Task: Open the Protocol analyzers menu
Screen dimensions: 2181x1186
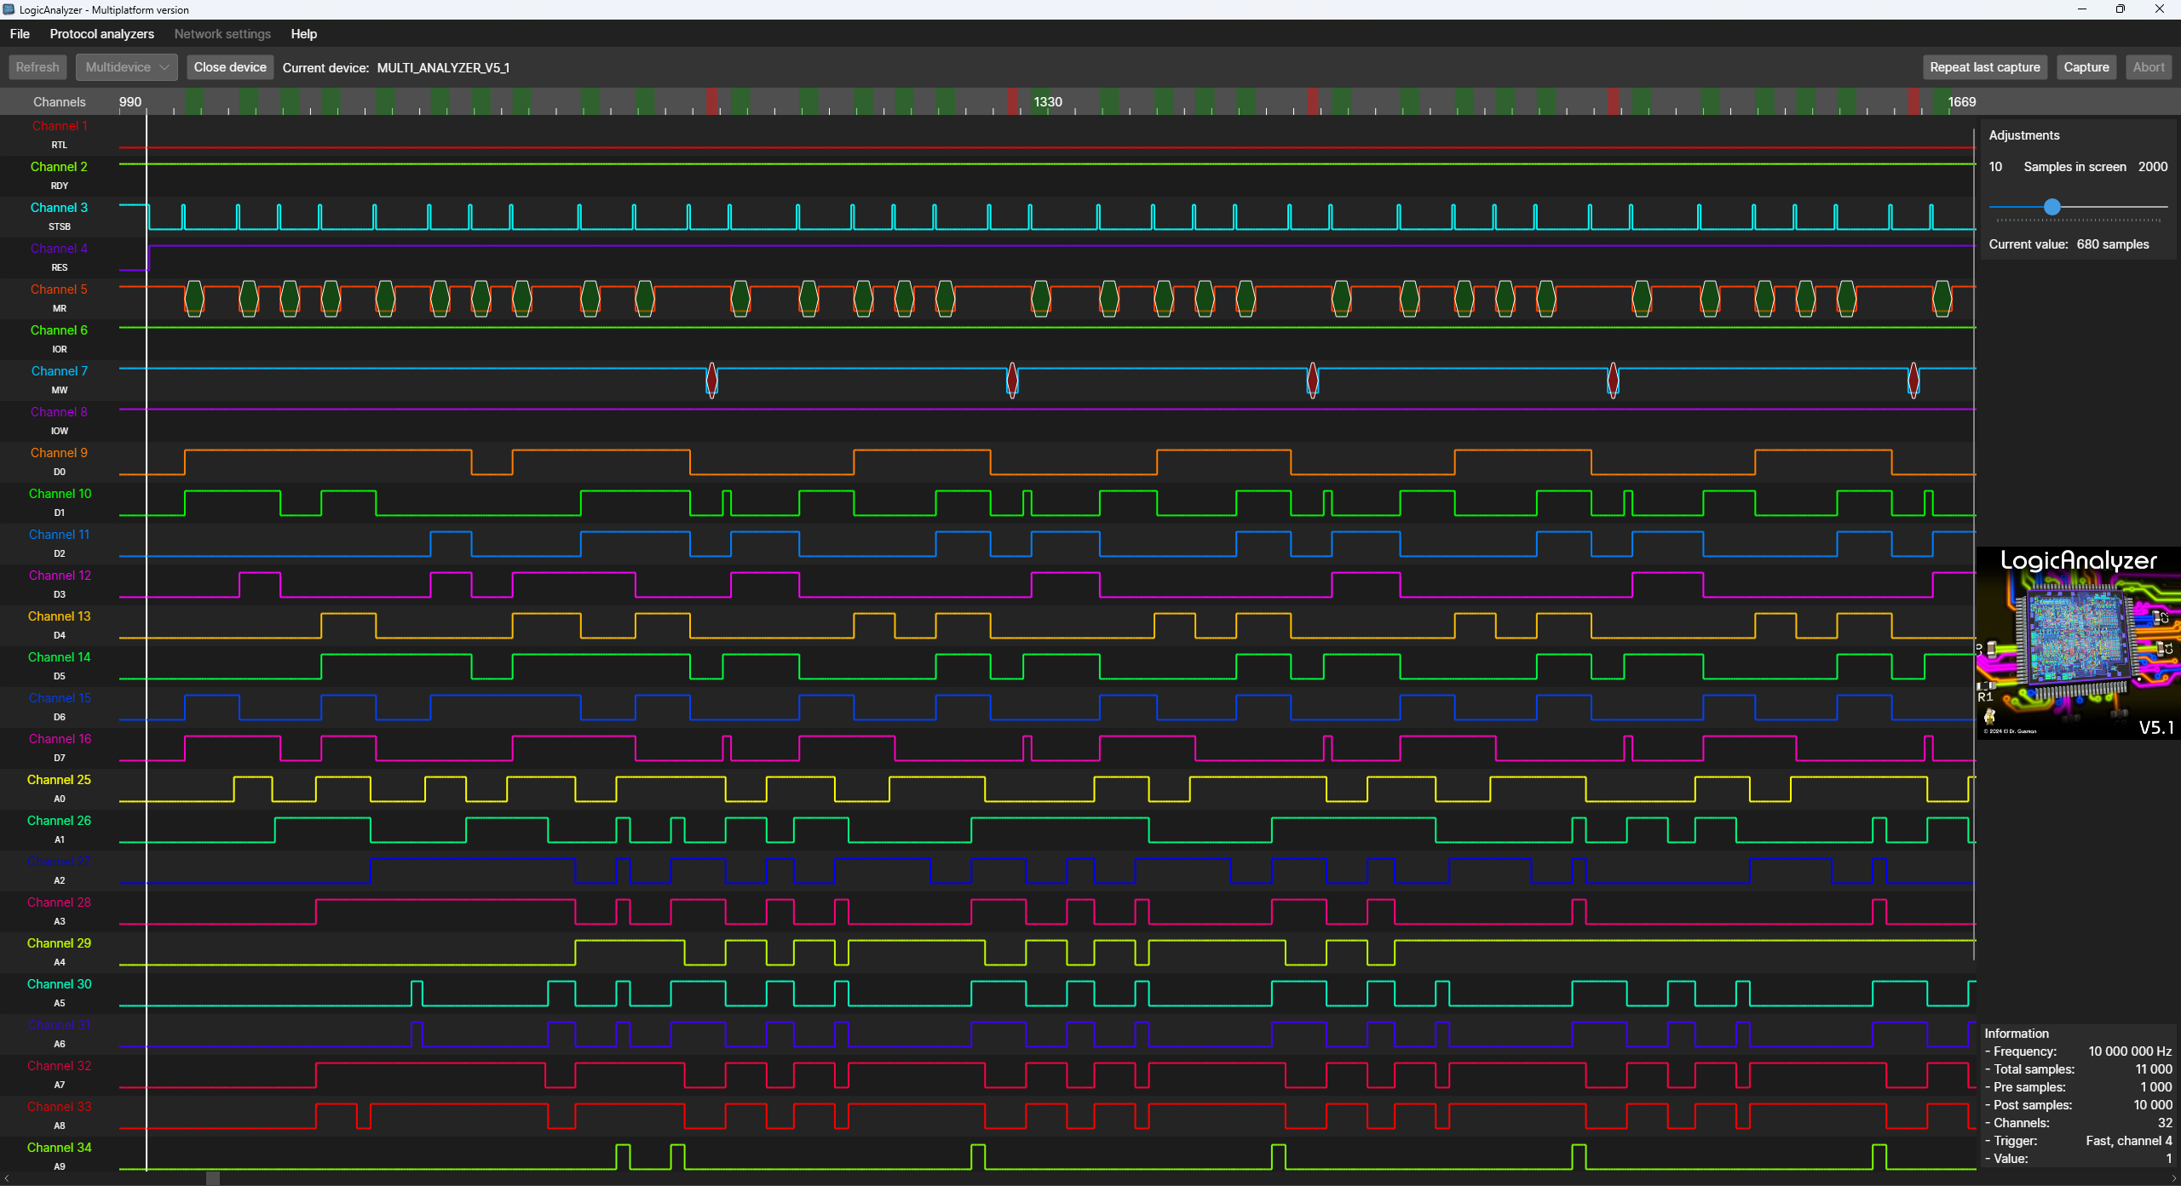Action: [x=102, y=34]
